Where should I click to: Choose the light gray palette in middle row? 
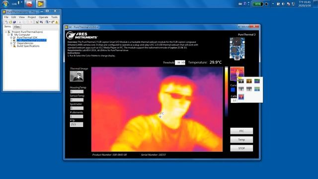[x=241, y=89]
